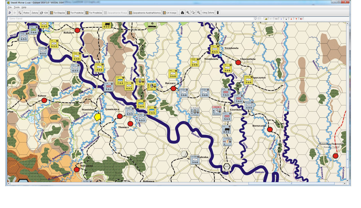Image resolution: width=361 pixels, height=208 pixels.
Task: Select the blue 6-3-3 counter labeled 12M
Action: (75, 68)
